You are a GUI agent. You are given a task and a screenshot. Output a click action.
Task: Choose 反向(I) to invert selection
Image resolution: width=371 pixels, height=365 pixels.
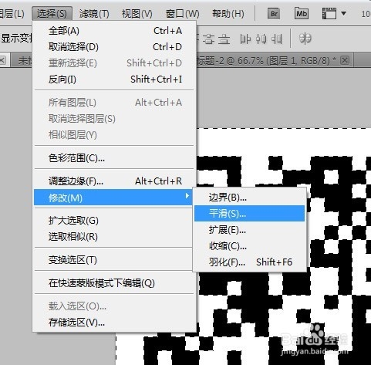point(115,79)
